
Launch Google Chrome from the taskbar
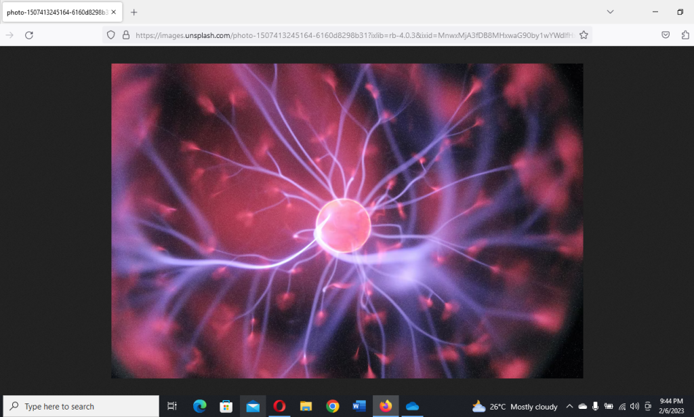[x=332, y=406]
